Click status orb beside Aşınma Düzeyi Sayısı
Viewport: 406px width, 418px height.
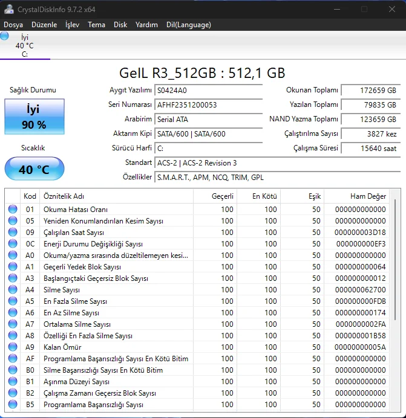(x=13, y=382)
